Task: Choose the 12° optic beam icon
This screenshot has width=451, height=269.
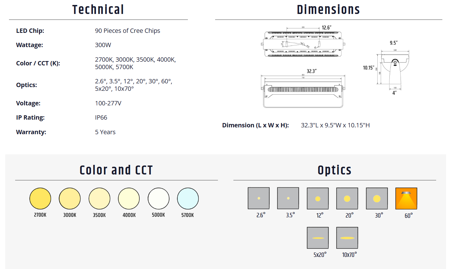Action: tap(318, 198)
